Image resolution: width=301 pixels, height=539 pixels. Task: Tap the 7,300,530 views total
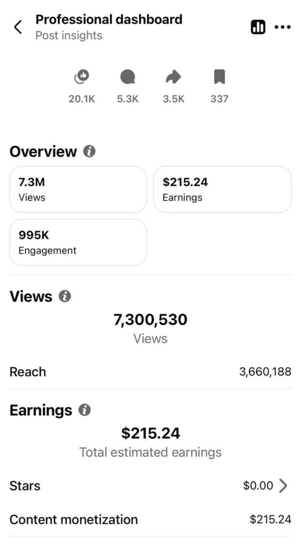pyautogui.click(x=150, y=320)
